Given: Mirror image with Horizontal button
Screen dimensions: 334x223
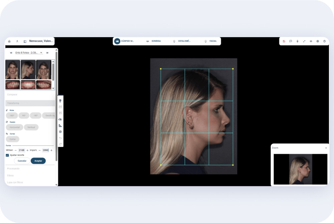Looking at the screenshot, I should (14, 127).
